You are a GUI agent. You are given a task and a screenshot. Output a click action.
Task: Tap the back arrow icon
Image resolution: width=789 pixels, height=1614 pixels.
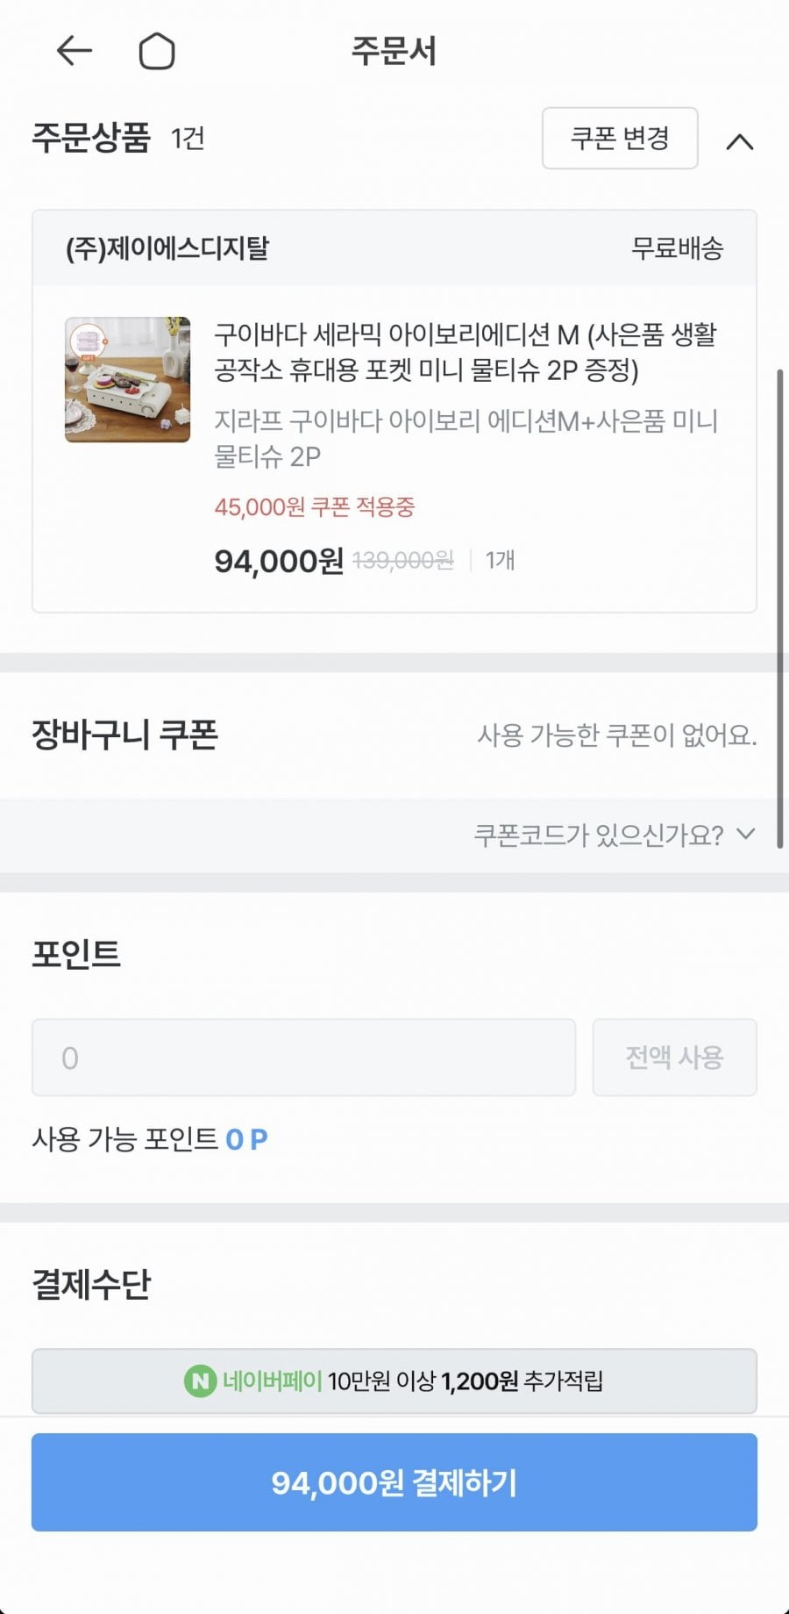75,51
